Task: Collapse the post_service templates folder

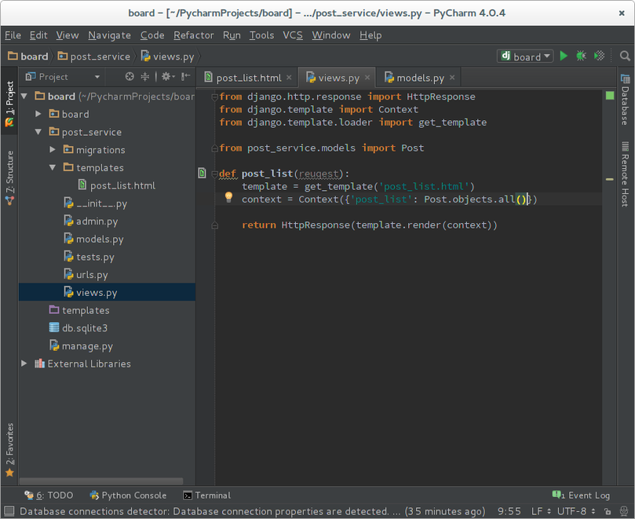Action: point(53,167)
